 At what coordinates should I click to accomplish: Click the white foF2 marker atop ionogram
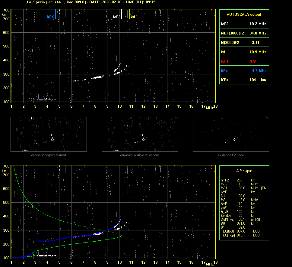click(x=122, y=14)
